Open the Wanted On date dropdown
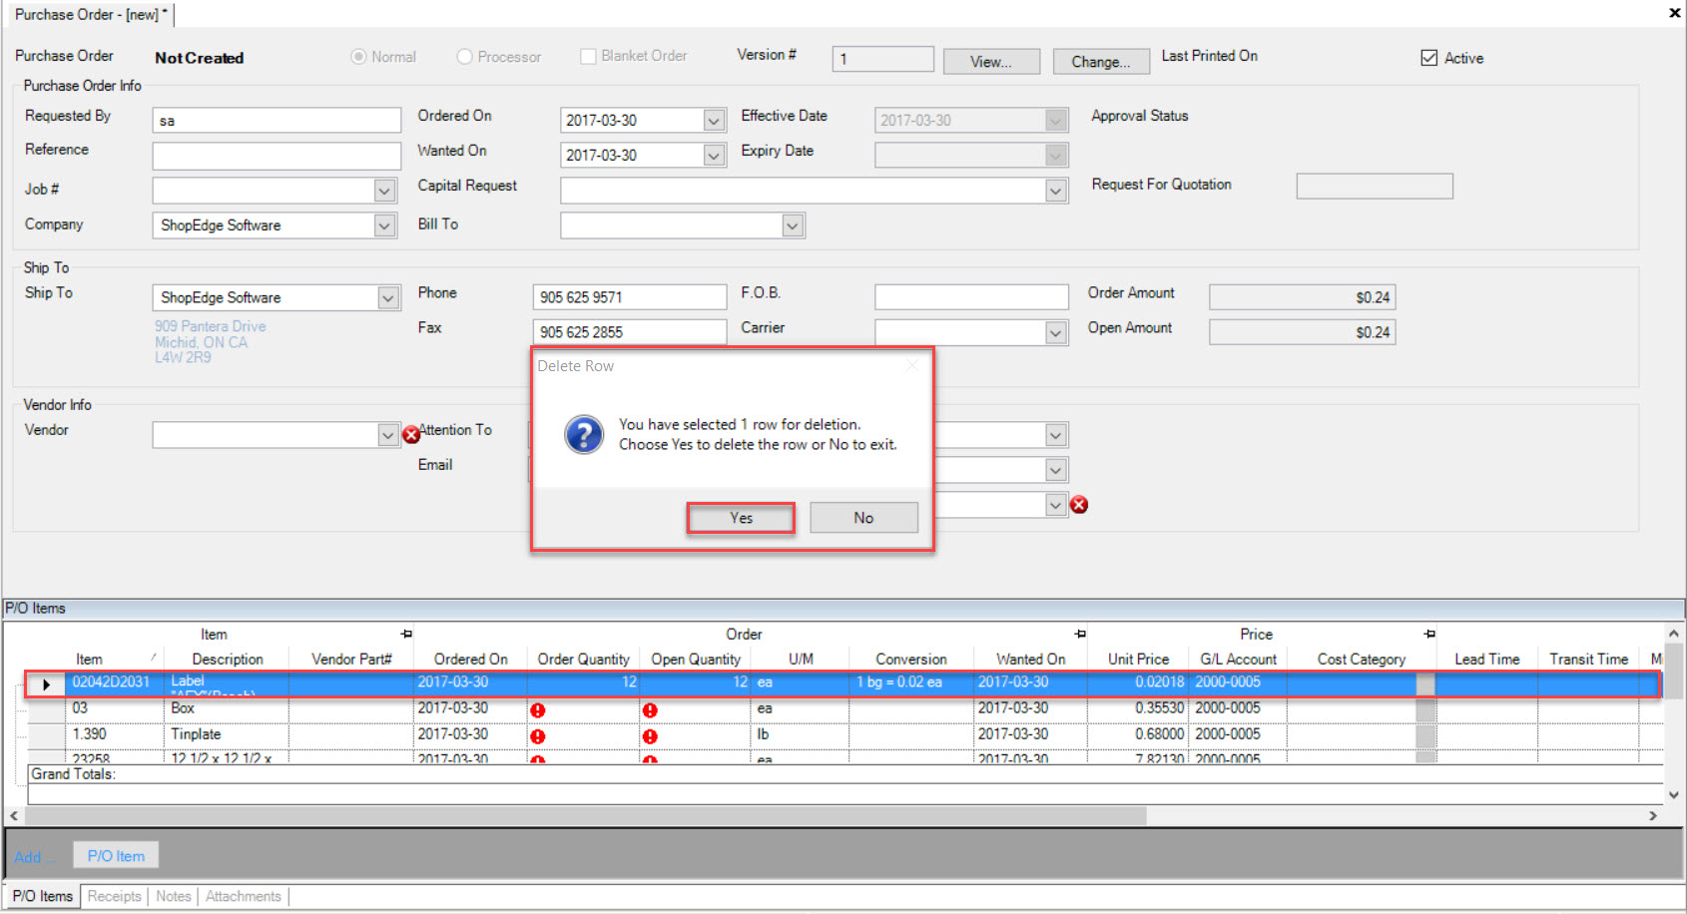This screenshot has height=914, width=1687. point(713,156)
